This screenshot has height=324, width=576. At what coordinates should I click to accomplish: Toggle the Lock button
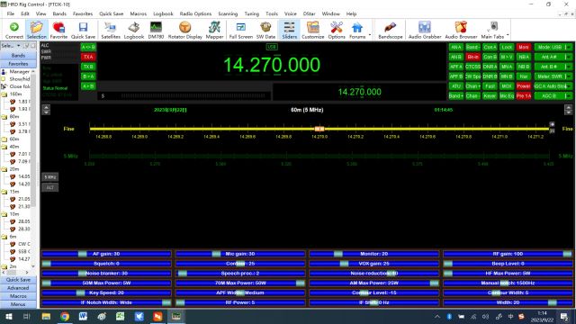coord(507,47)
